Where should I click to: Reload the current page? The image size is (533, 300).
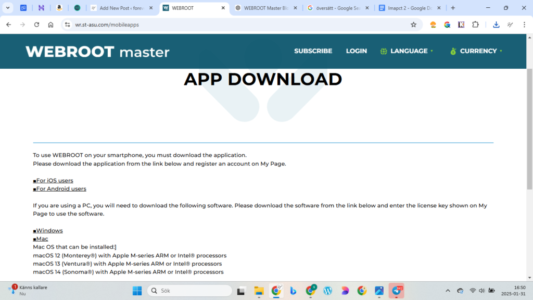pos(37,24)
